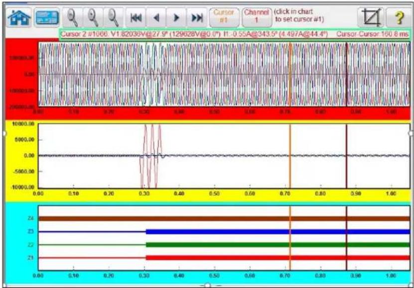Click the '-10000.00' axis label of current chart
The height and width of the screenshot is (288, 414).
[22, 187]
